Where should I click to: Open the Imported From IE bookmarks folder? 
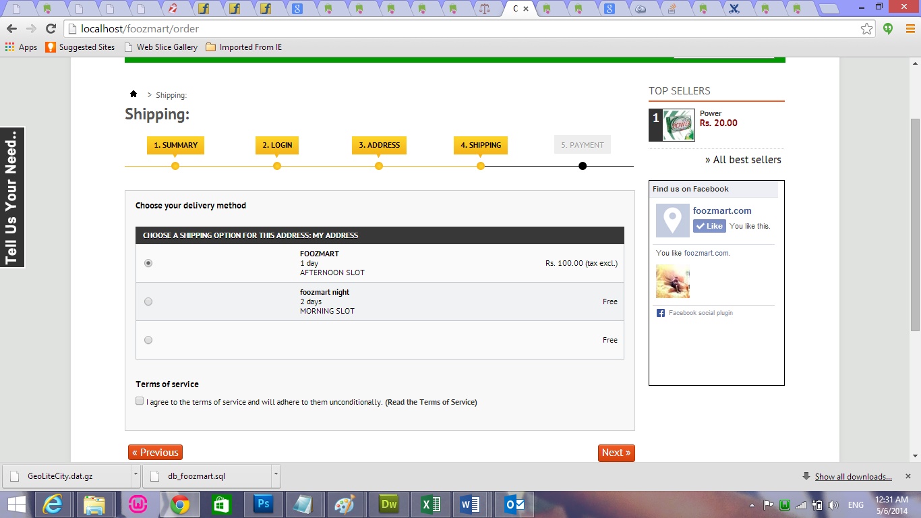(244, 47)
